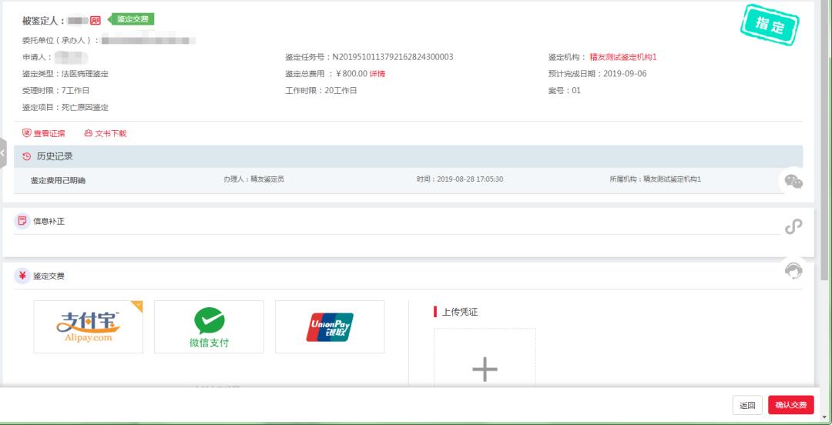Click 文书下载 to download documents

[x=105, y=133]
